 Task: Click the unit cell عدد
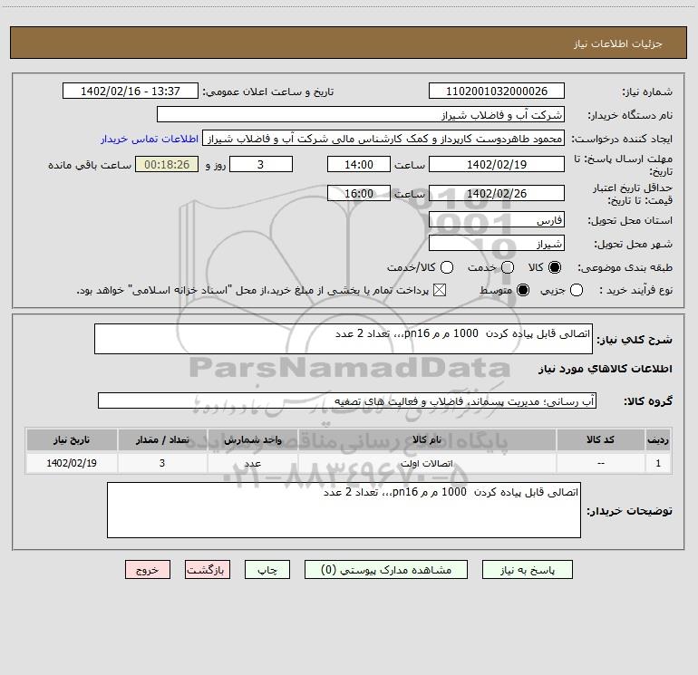click(x=252, y=463)
